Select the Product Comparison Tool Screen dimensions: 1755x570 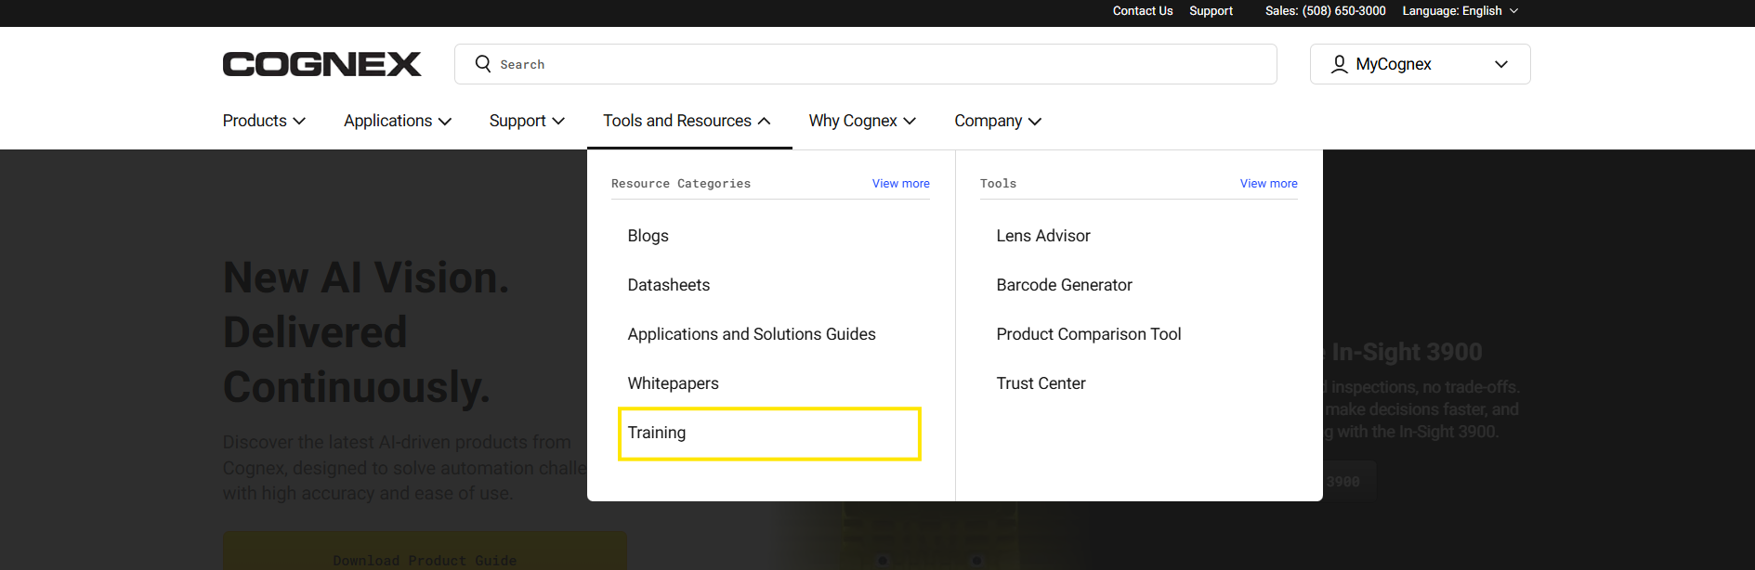1089,334
